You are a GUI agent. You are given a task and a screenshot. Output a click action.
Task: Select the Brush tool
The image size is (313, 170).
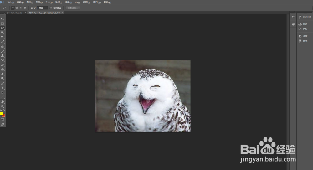(3, 51)
